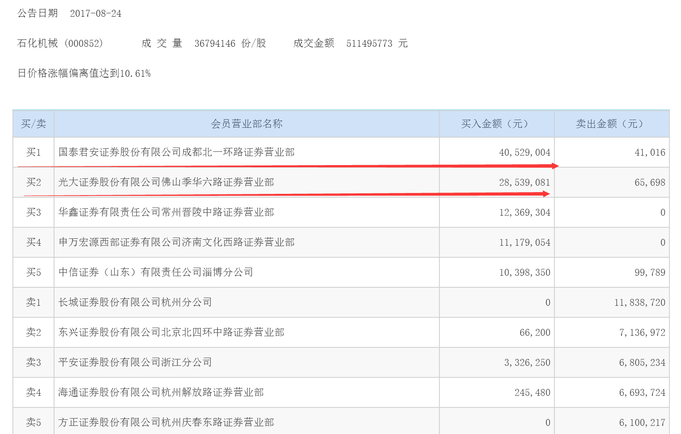Image resolution: width=681 pixels, height=434 pixels.
Task: Click the buy amount 66,200
Action: click(535, 333)
